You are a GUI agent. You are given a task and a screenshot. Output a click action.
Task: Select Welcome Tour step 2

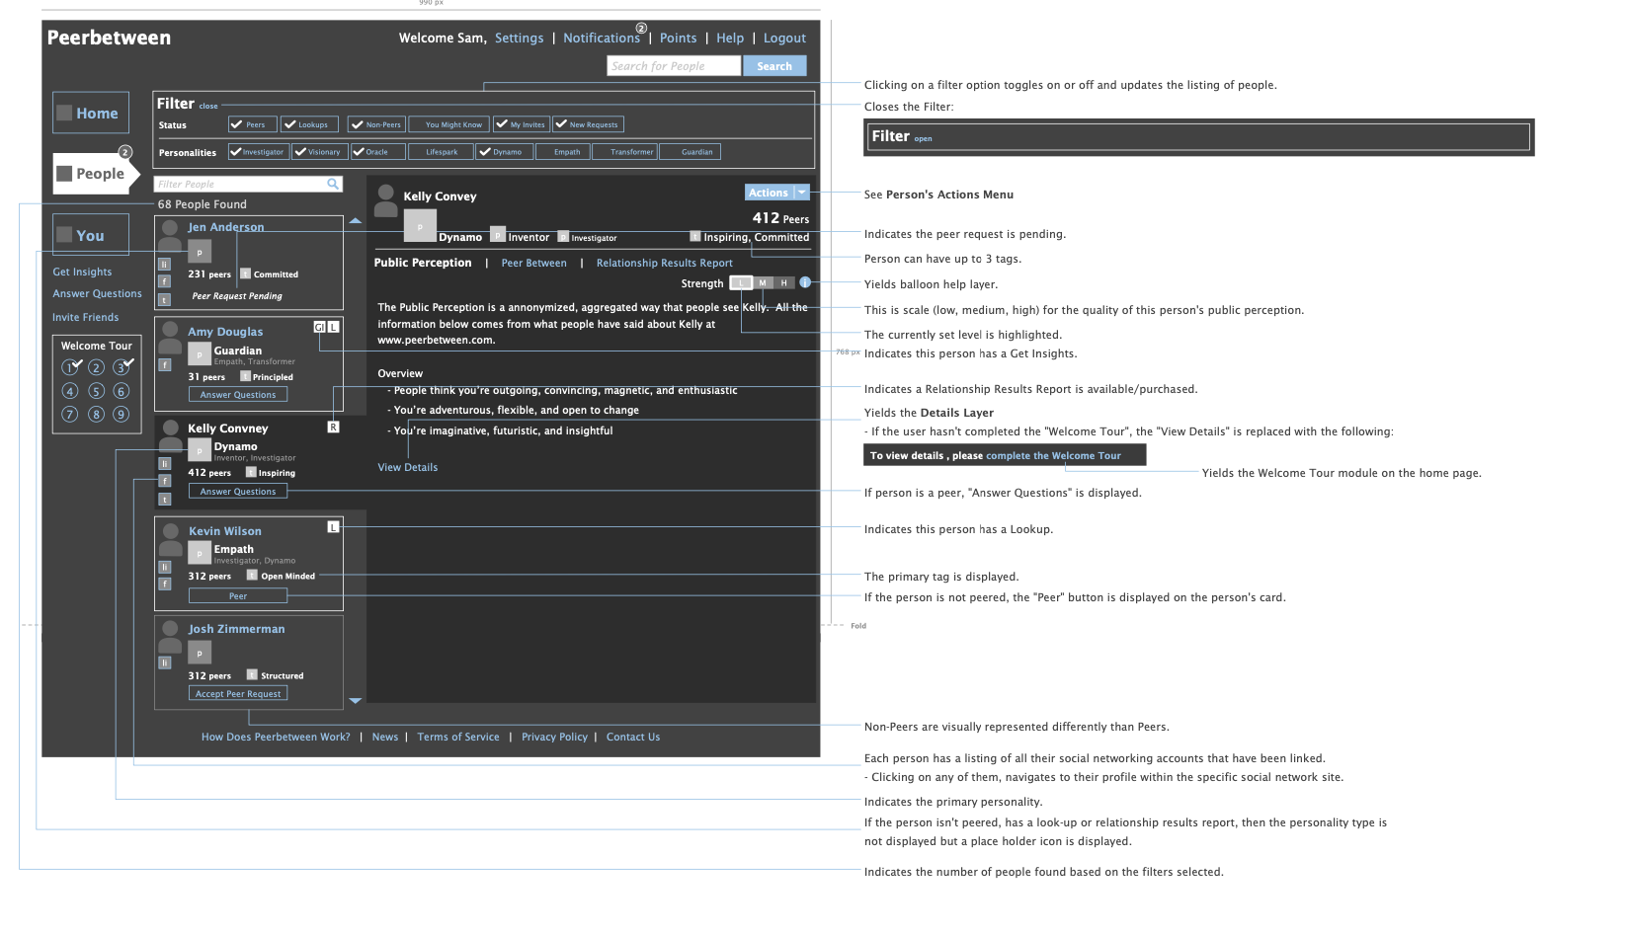pyautogui.click(x=96, y=367)
